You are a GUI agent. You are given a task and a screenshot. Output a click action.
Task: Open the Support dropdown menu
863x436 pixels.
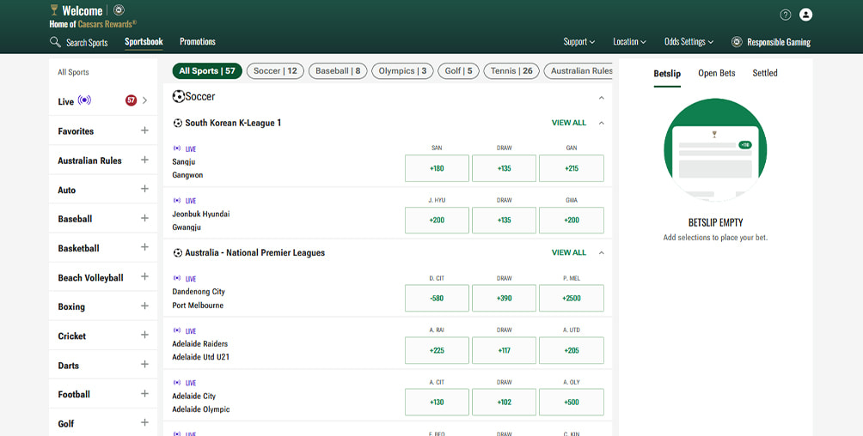point(579,42)
